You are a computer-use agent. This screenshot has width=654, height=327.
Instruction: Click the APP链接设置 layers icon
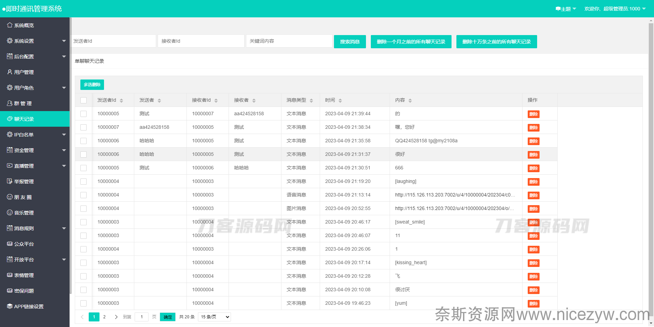10,306
